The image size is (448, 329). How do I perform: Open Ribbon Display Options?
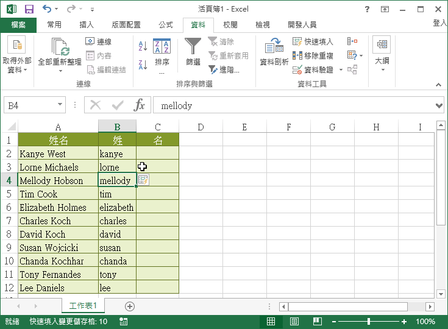click(385, 9)
